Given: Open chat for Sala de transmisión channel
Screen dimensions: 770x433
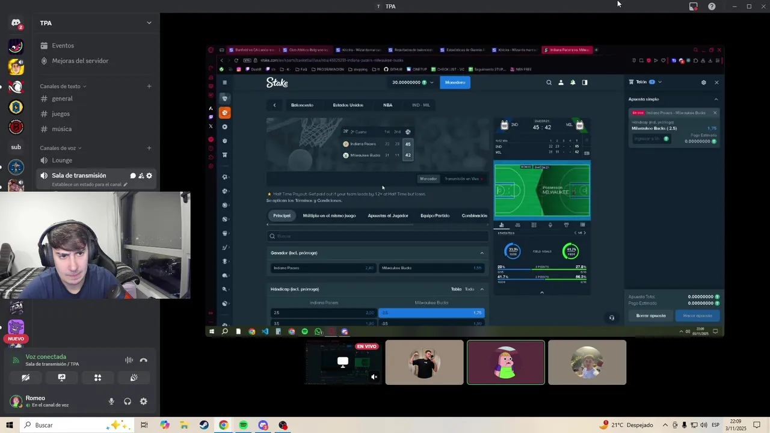Looking at the screenshot, I should pyautogui.click(x=133, y=176).
